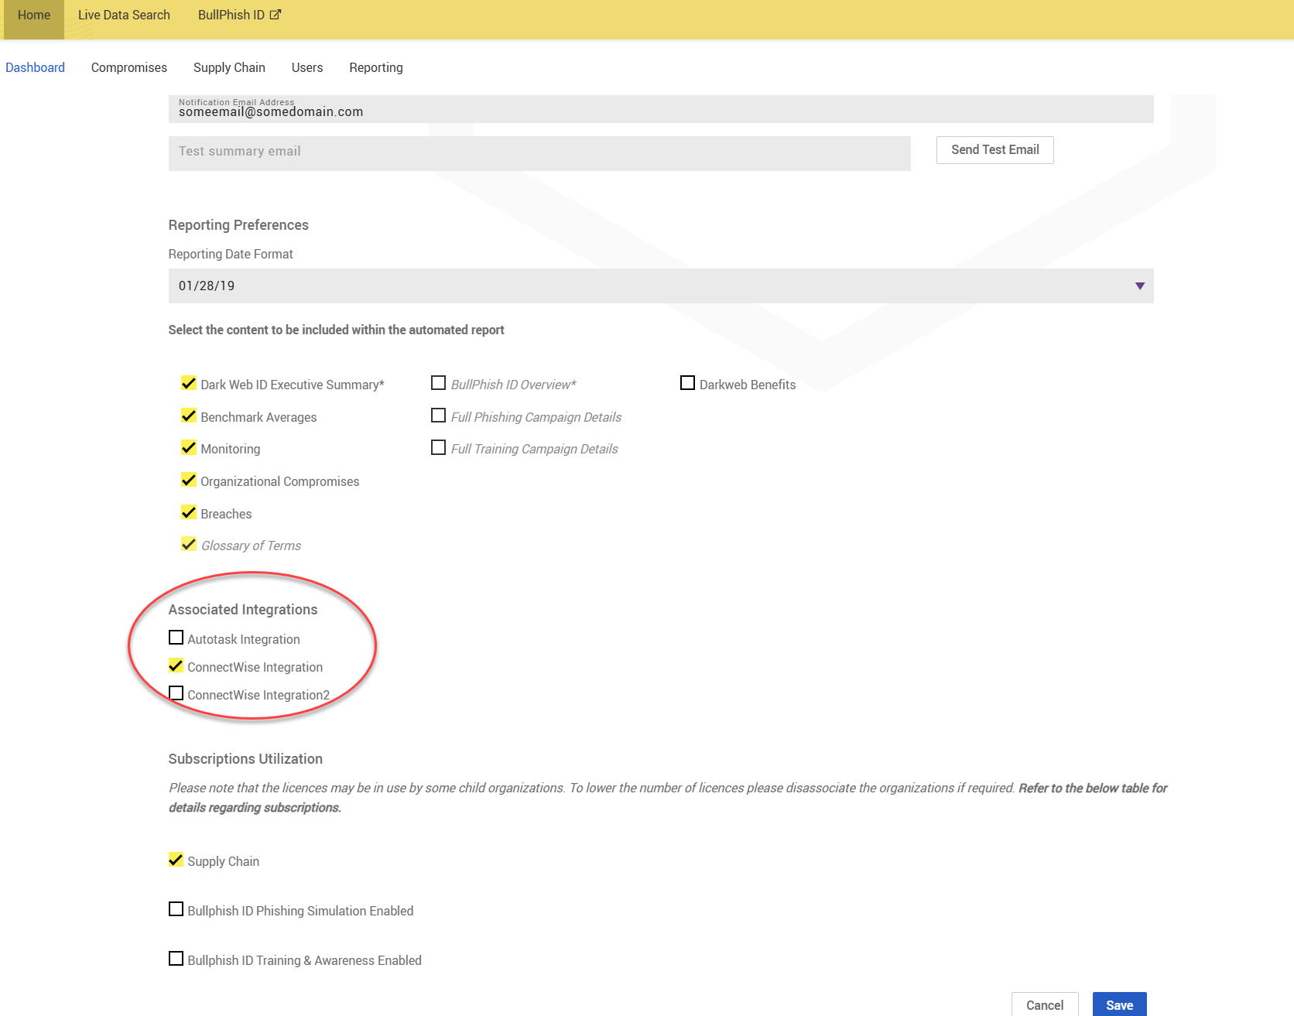Toggle Organizational Compromises checkbox
The width and height of the screenshot is (1294, 1016).
point(188,481)
